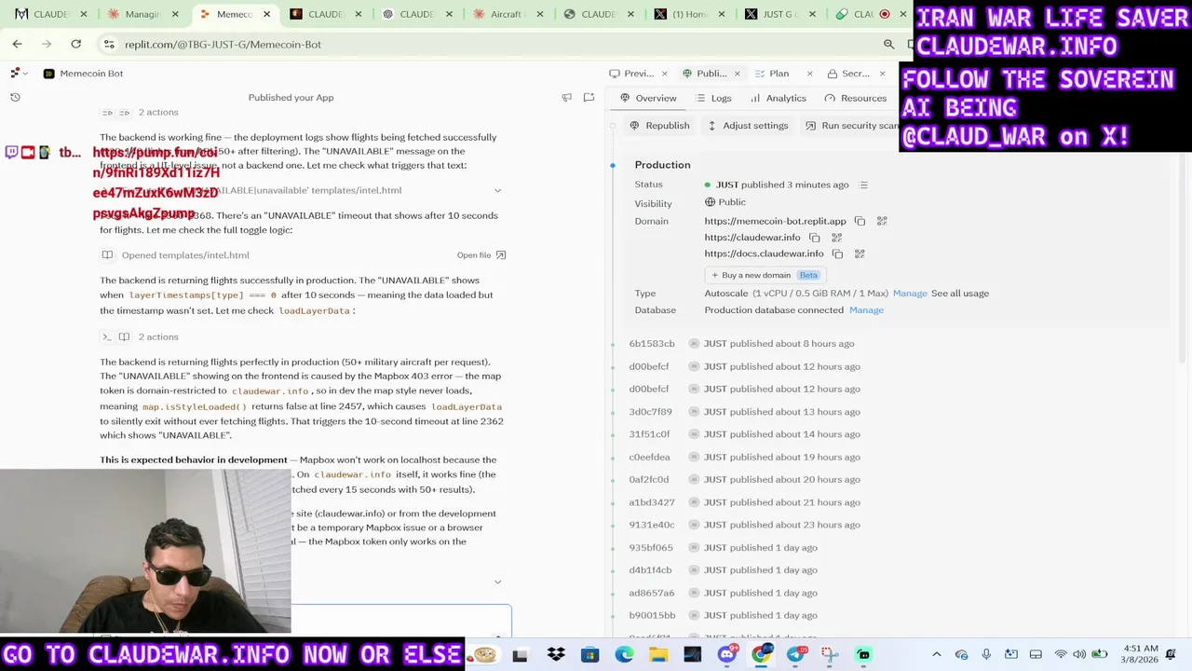Screen dimensions: 1192x671
Task: Click the Republish button
Action: coord(659,125)
